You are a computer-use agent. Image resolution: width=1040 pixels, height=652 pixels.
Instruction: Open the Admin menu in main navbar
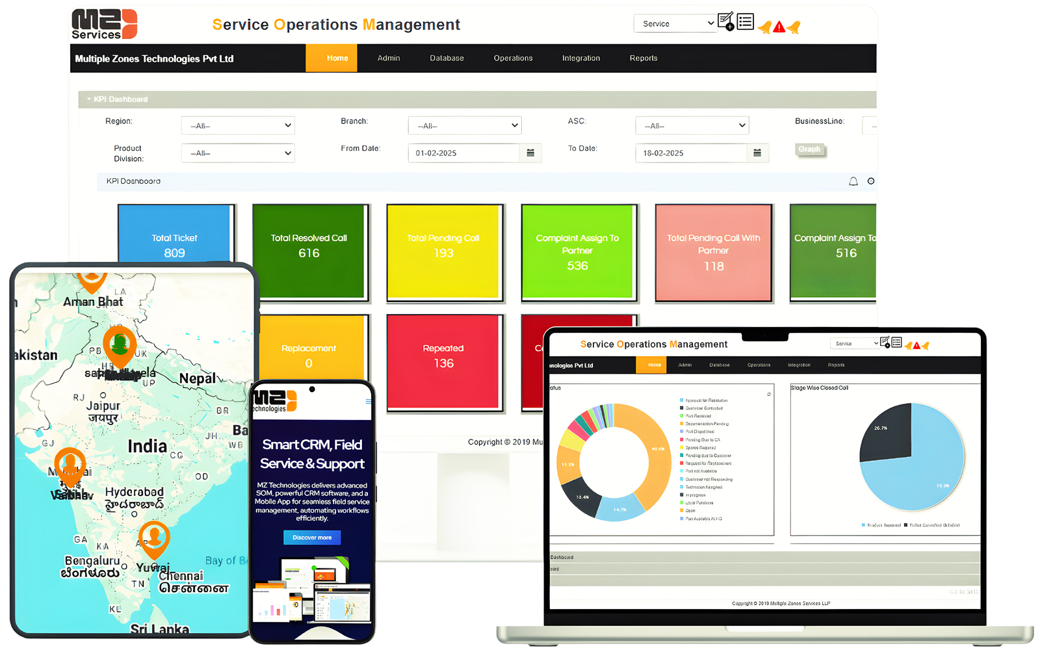389,58
